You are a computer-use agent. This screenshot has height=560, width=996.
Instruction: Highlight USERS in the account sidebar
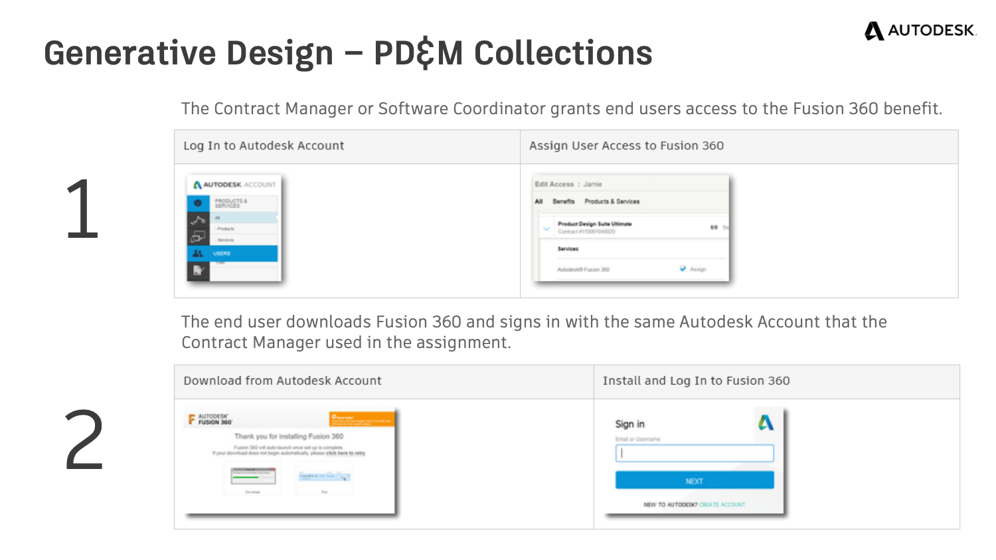click(222, 253)
